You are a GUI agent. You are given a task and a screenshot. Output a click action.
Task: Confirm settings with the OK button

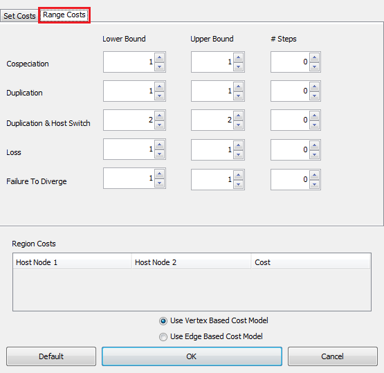tap(192, 356)
